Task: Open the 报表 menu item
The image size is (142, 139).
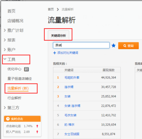Action: (x=11, y=40)
